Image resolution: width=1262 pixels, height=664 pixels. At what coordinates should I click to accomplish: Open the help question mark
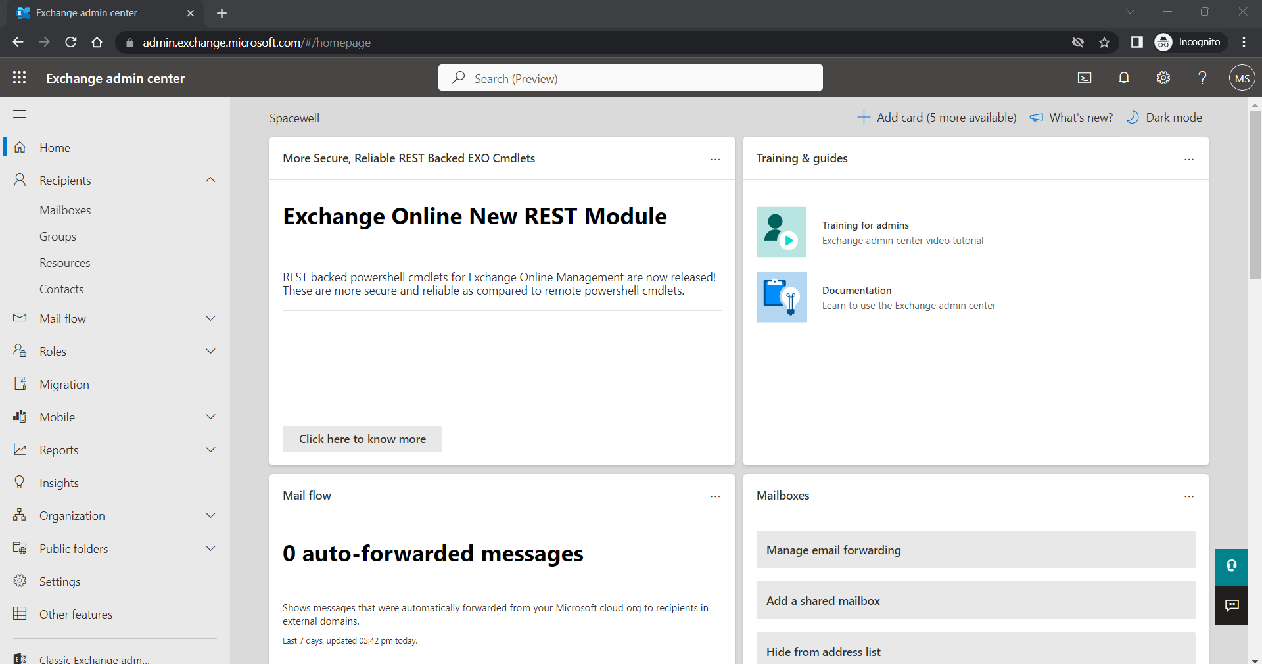(1202, 78)
